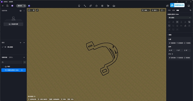Viewport: 193px width, 101px height.
Task: Switch to the 参数 tab
Action: pos(178,10)
